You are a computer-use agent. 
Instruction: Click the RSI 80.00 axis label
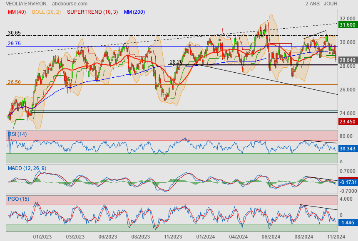346,136
